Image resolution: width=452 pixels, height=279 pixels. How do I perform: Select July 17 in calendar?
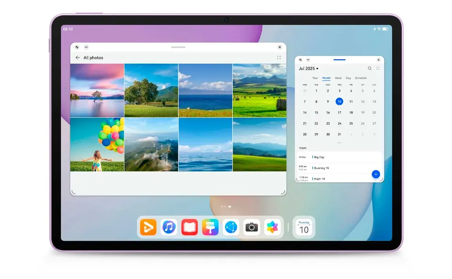[339, 112]
